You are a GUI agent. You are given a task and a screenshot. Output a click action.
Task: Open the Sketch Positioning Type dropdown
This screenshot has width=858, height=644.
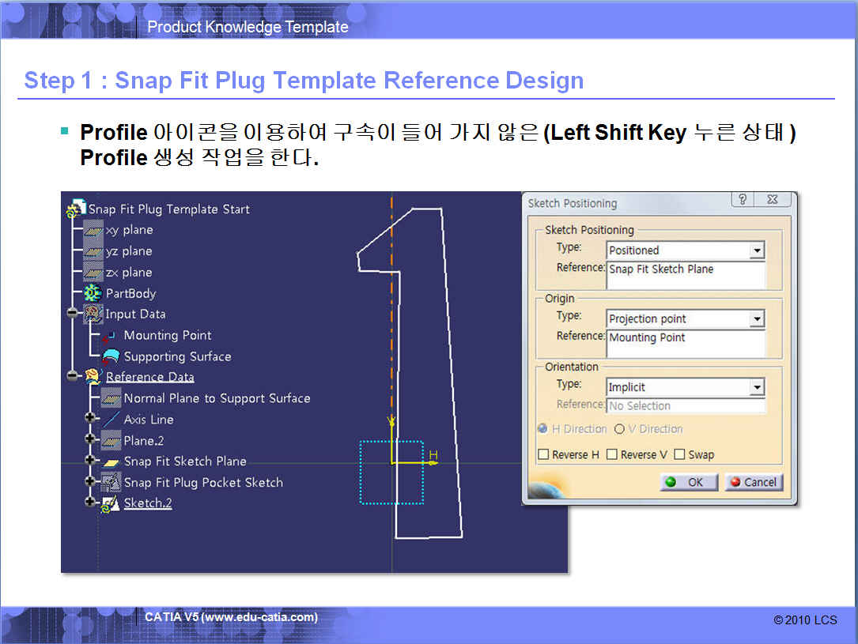point(757,250)
